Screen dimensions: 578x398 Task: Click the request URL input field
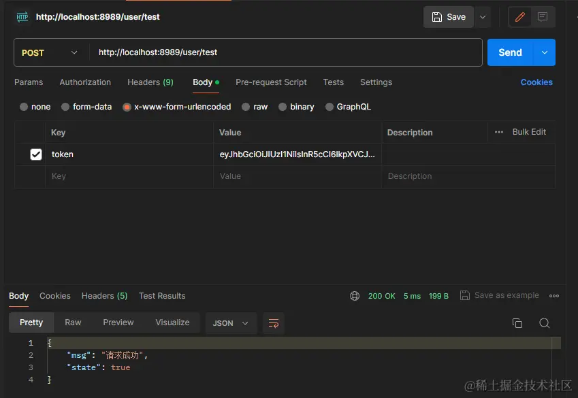click(x=286, y=52)
